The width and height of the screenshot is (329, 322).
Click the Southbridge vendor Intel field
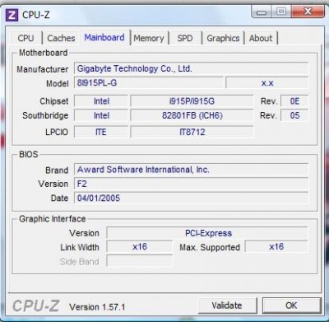101,115
